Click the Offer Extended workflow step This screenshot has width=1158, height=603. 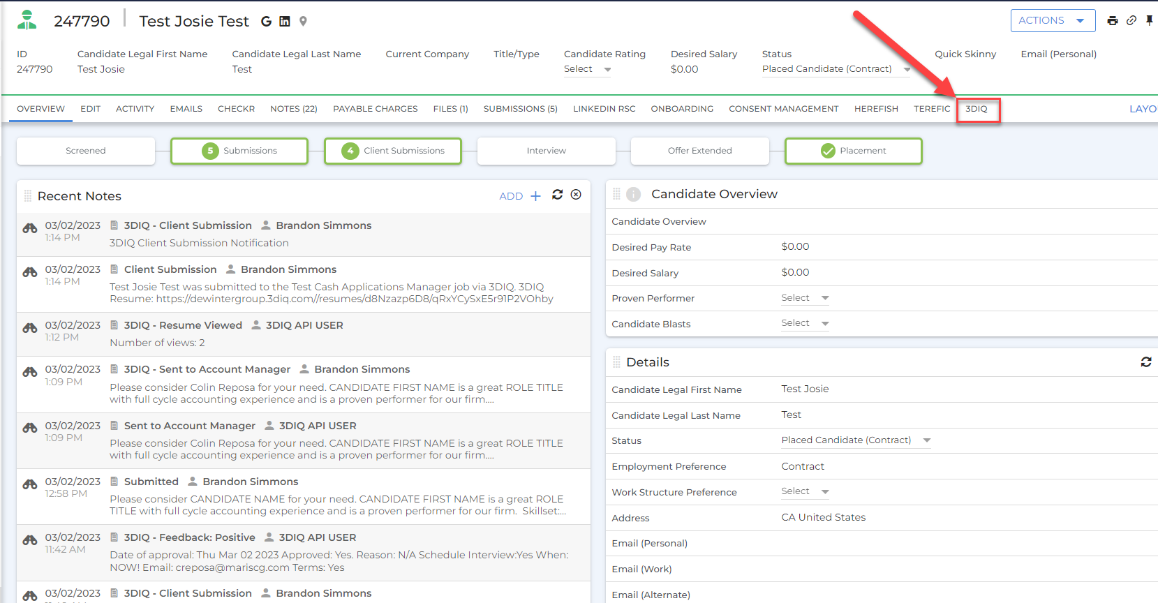click(700, 151)
